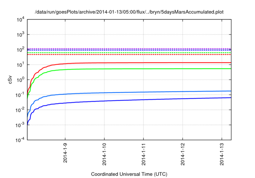Click the 10^-1 y-axis tick label
This screenshot has width=255, height=178.
20,95
